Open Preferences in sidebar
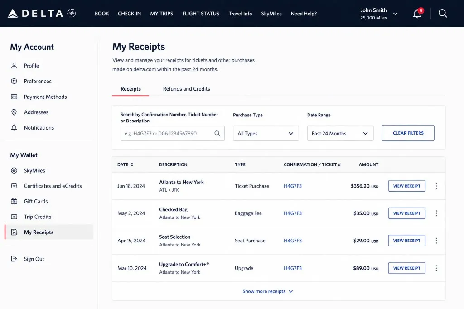 38,81
